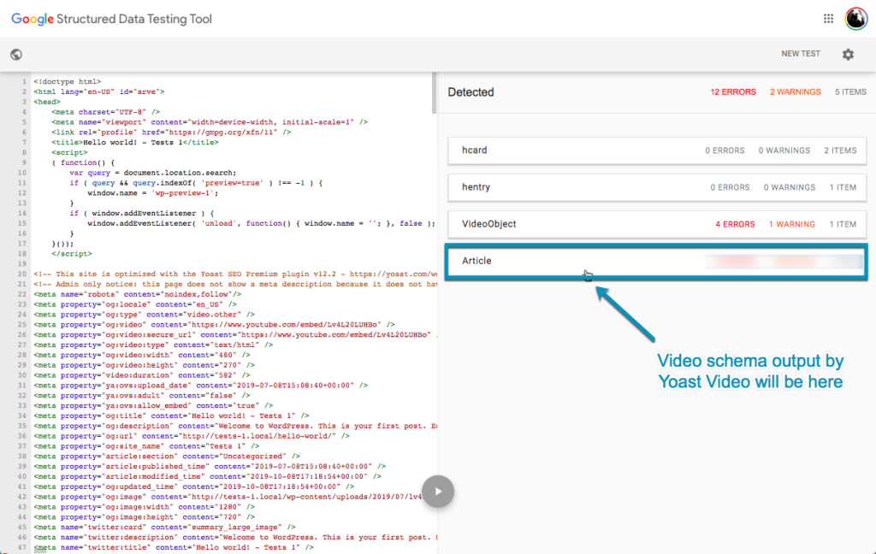Image resolution: width=876 pixels, height=554 pixels.
Task: Expand the hcard result row
Action: [x=657, y=150]
